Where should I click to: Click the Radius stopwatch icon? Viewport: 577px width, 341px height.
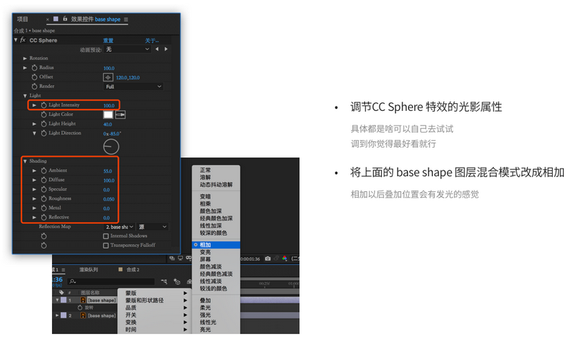[x=34, y=68]
